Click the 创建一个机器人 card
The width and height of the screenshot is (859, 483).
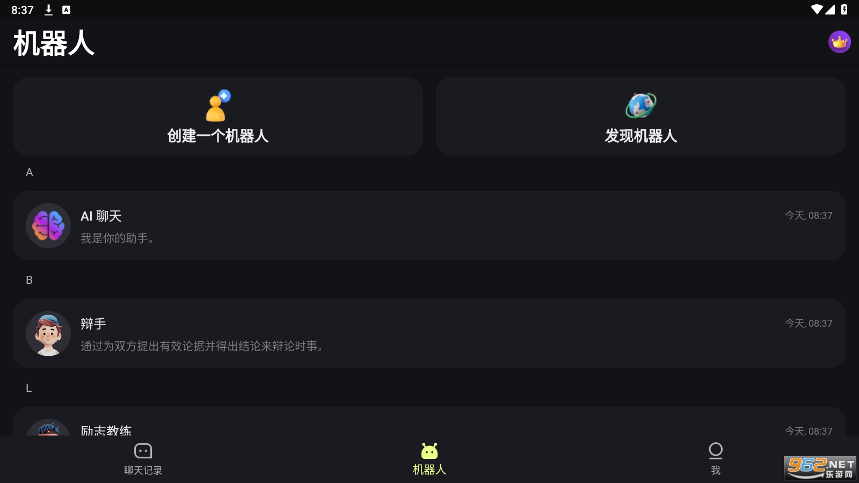(218, 116)
